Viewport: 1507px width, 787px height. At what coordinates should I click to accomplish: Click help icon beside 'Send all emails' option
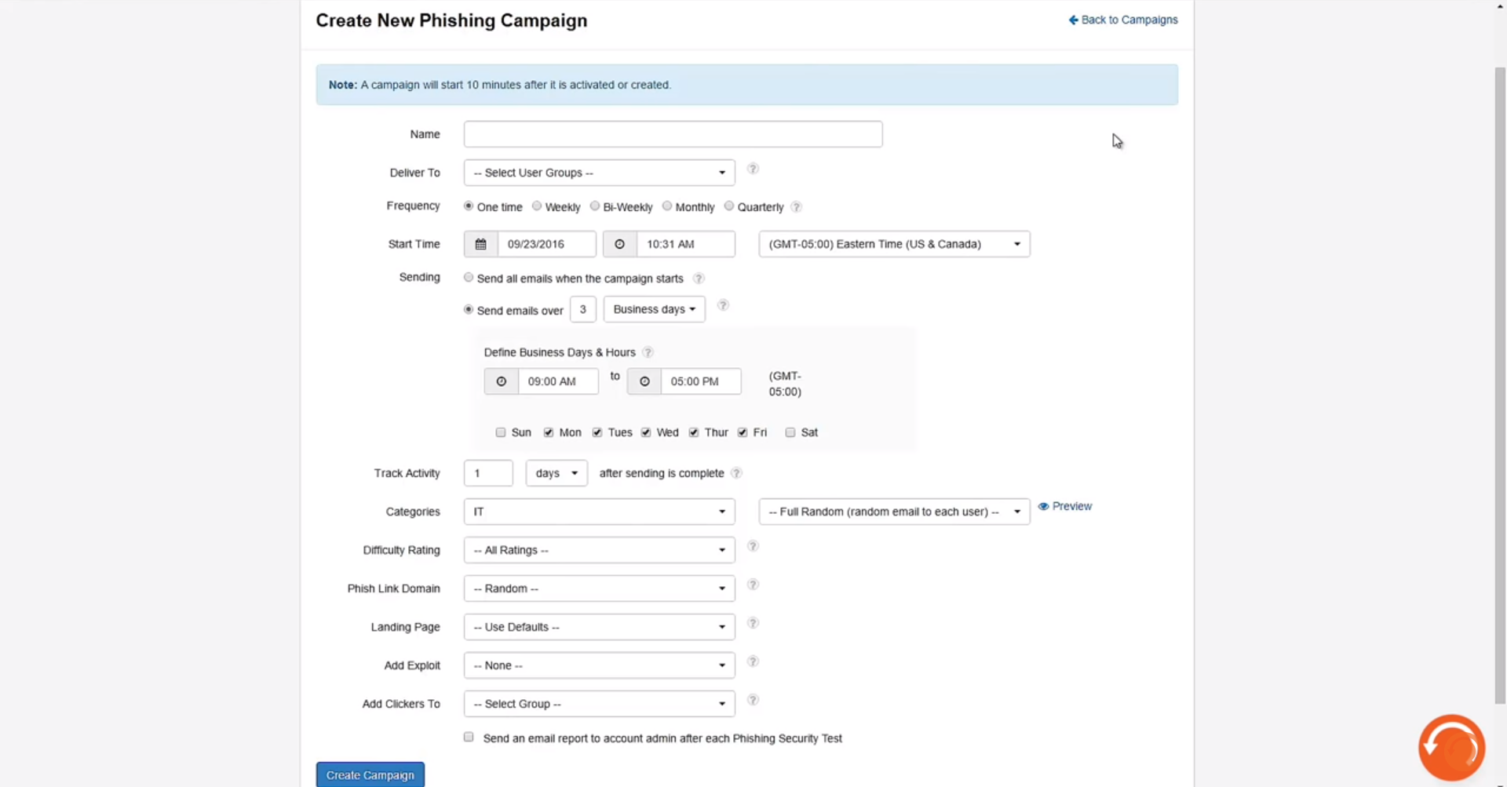pyautogui.click(x=699, y=279)
